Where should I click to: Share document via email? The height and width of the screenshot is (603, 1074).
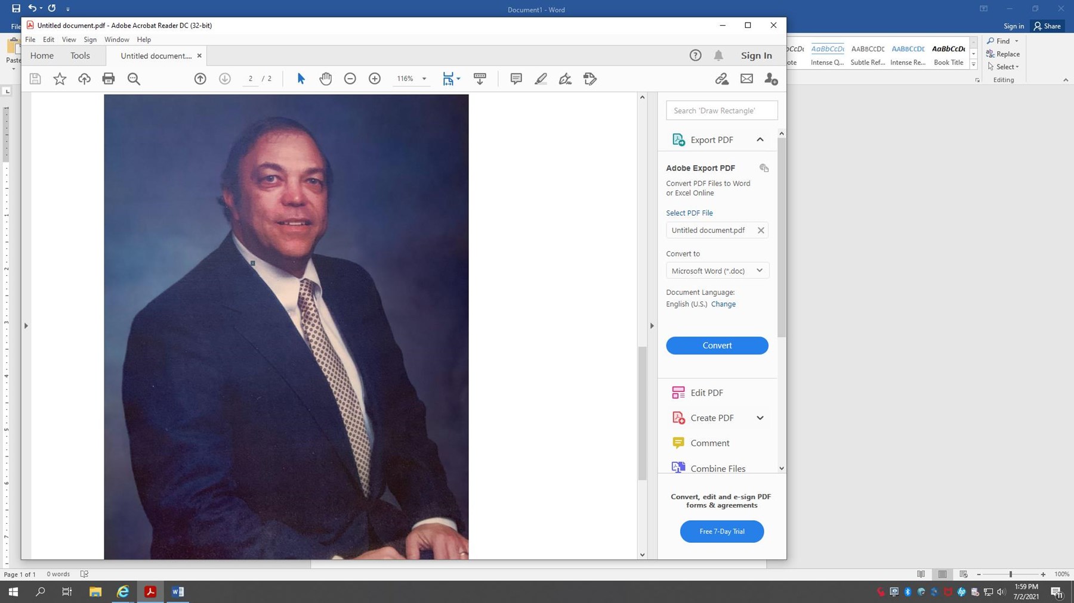(x=746, y=78)
